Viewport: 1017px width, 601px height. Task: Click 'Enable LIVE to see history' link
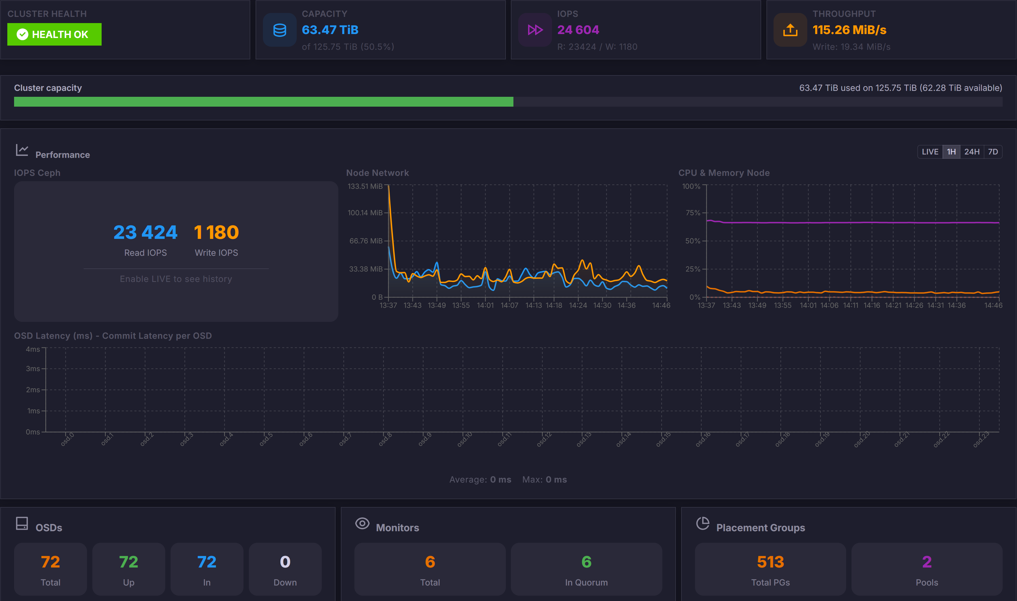[x=176, y=279]
